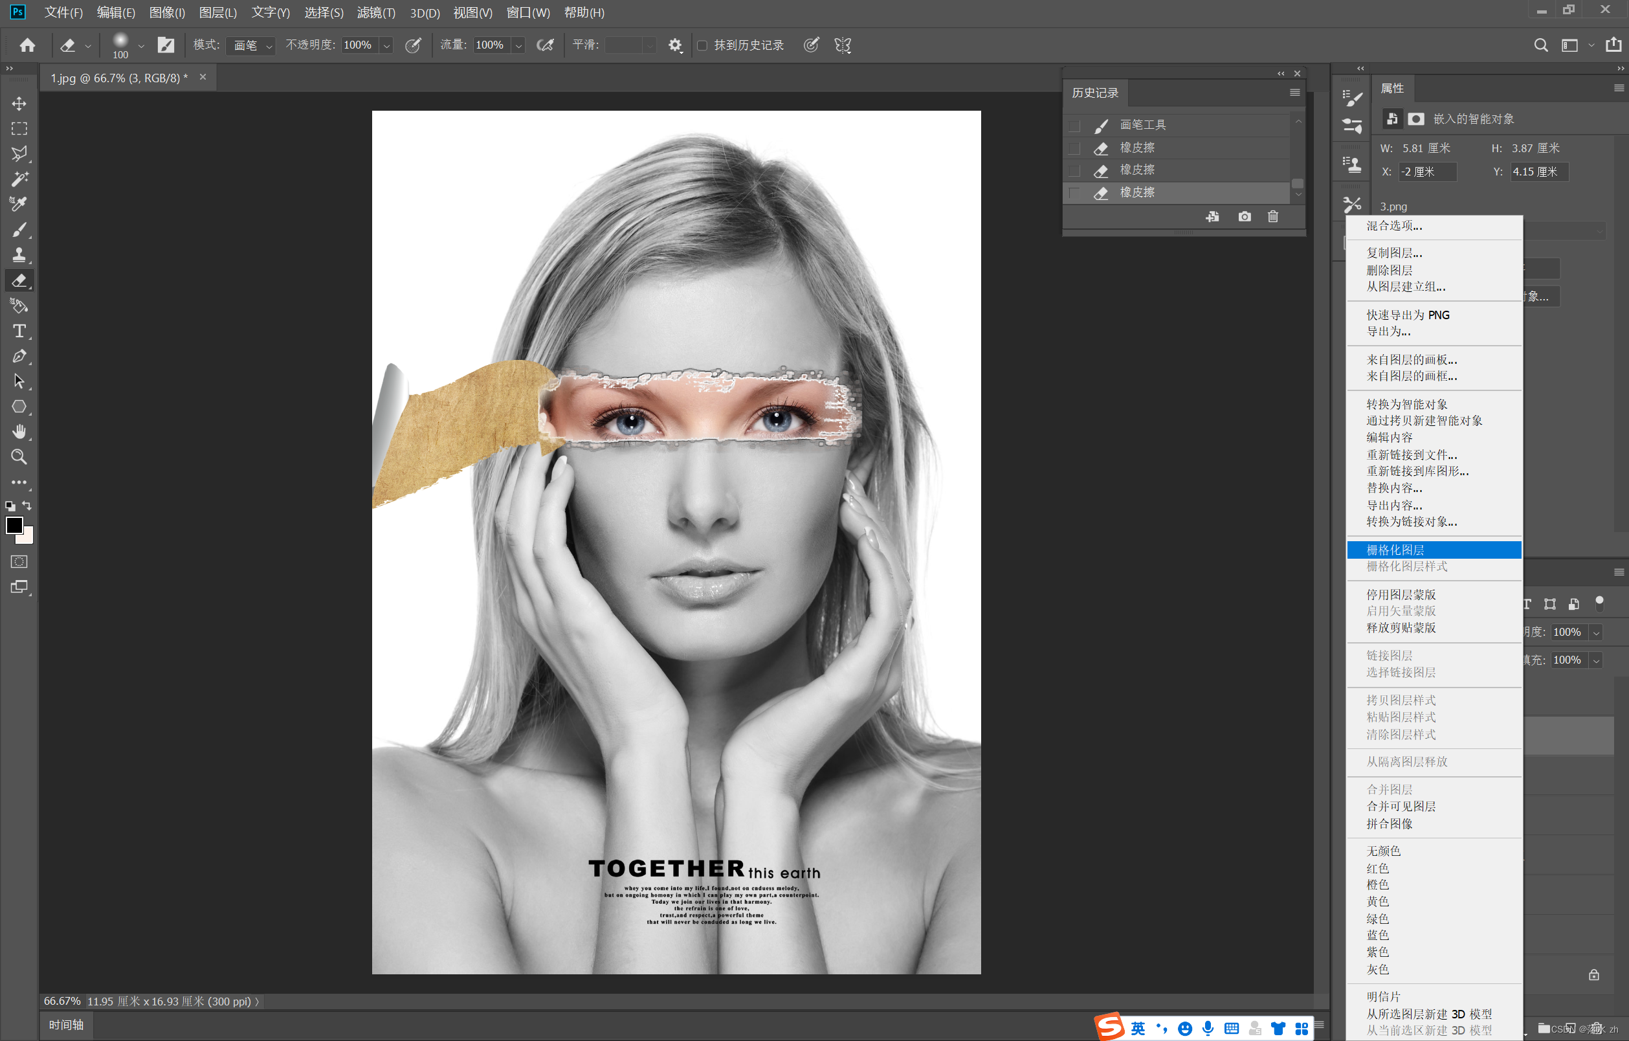Click the Zoom tool in the toolbar
The height and width of the screenshot is (1041, 1629).
[x=19, y=457]
